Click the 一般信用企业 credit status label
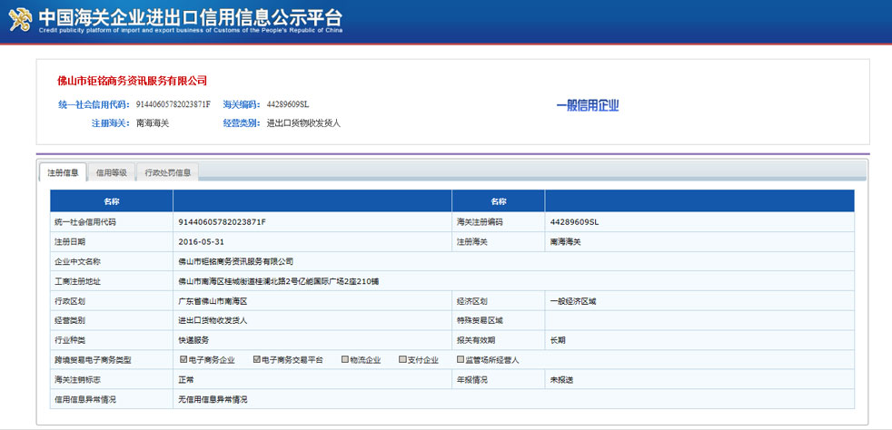The height and width of the screenshot is (430, 892). [588, 105]
